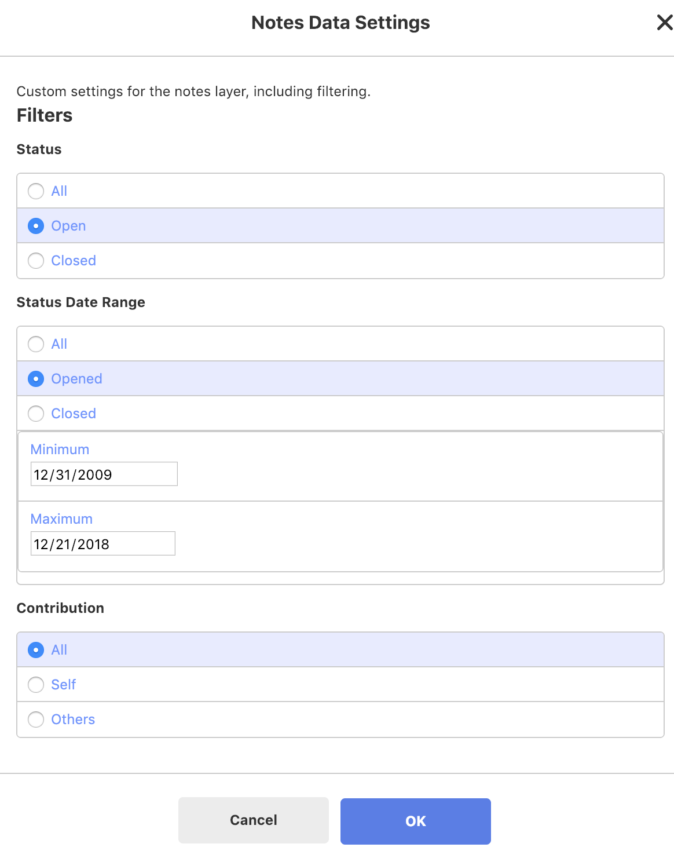The width and height of the screenshot is (674, 862).
Task: Select the Open status option
Action: tap(36, 226)
